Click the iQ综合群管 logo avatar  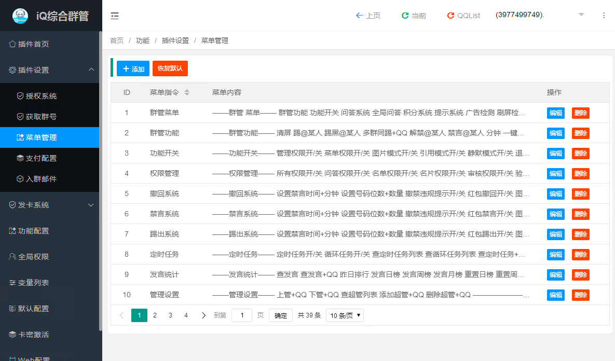[20, 16]
